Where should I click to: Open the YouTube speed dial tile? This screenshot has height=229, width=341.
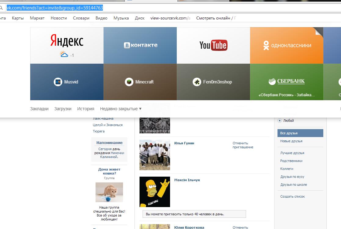click(213, 45)
